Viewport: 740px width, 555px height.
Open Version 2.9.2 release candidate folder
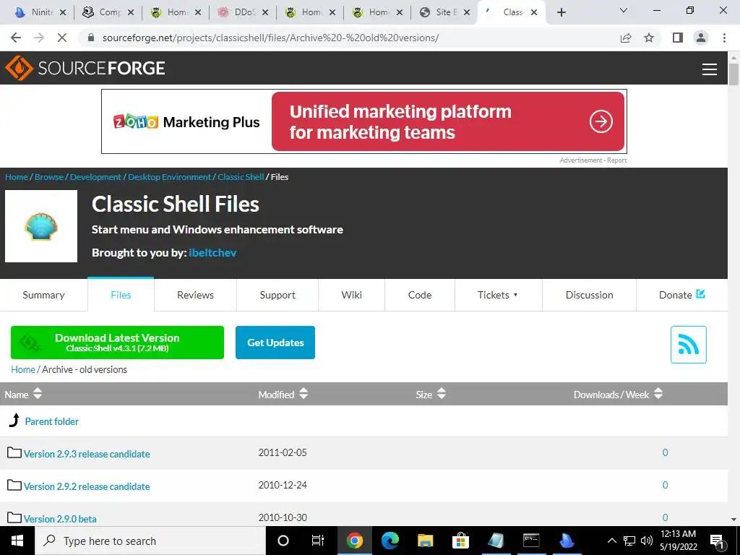pos(87,486)
